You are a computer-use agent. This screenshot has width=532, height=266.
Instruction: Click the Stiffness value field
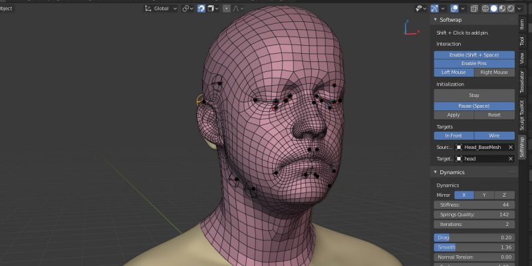coord(474,205)
